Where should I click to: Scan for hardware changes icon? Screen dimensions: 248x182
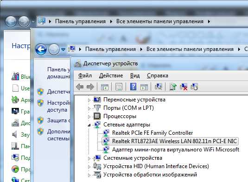pyautogui.click(x=159, y=87)
